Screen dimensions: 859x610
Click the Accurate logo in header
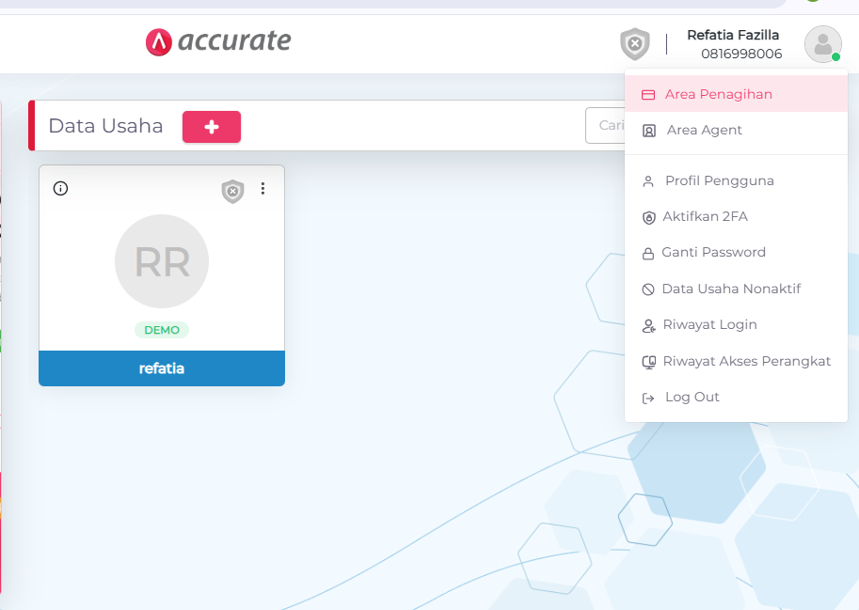(218, 41)
